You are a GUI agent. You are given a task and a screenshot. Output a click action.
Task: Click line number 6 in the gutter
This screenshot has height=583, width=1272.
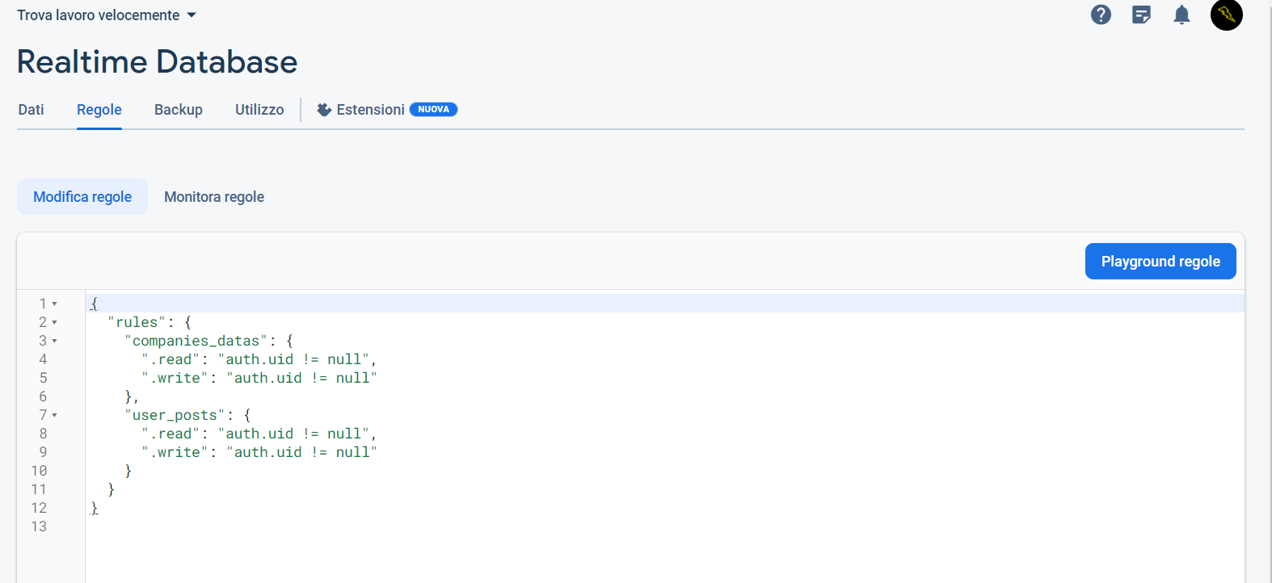pos(43,396)
